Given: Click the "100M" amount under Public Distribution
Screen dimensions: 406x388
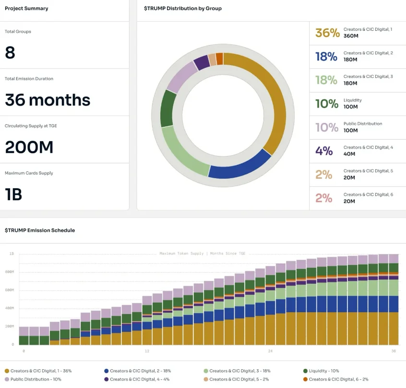Looking at the screenshot, I should (x=351, y=130).
